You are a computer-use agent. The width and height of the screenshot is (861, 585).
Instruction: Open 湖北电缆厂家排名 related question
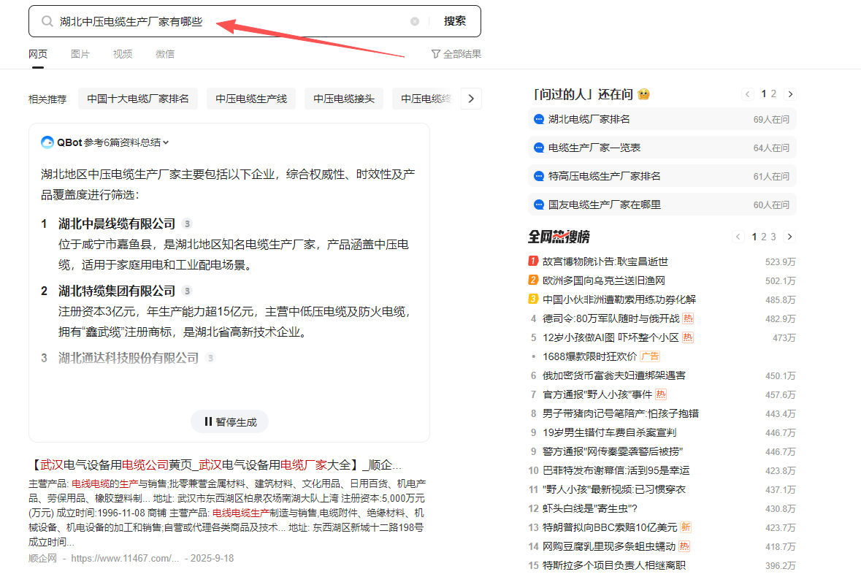click(x=589, y=119)
